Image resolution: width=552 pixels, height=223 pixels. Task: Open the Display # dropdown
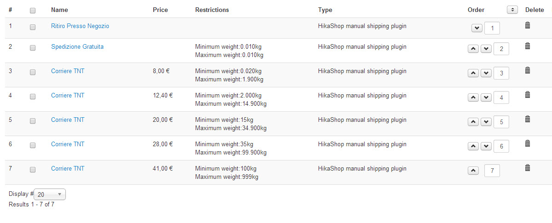[50, 194]
